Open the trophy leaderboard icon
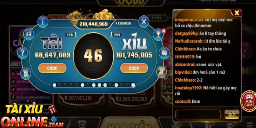Viewport: 256px width, 128px height. click(x=158, y=35)
